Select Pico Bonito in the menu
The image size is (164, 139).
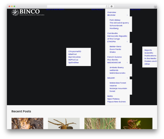[x=113, y=60]
